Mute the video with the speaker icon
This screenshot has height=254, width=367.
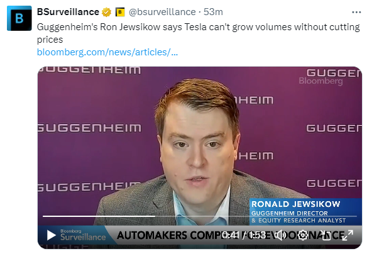pos(280,235)
